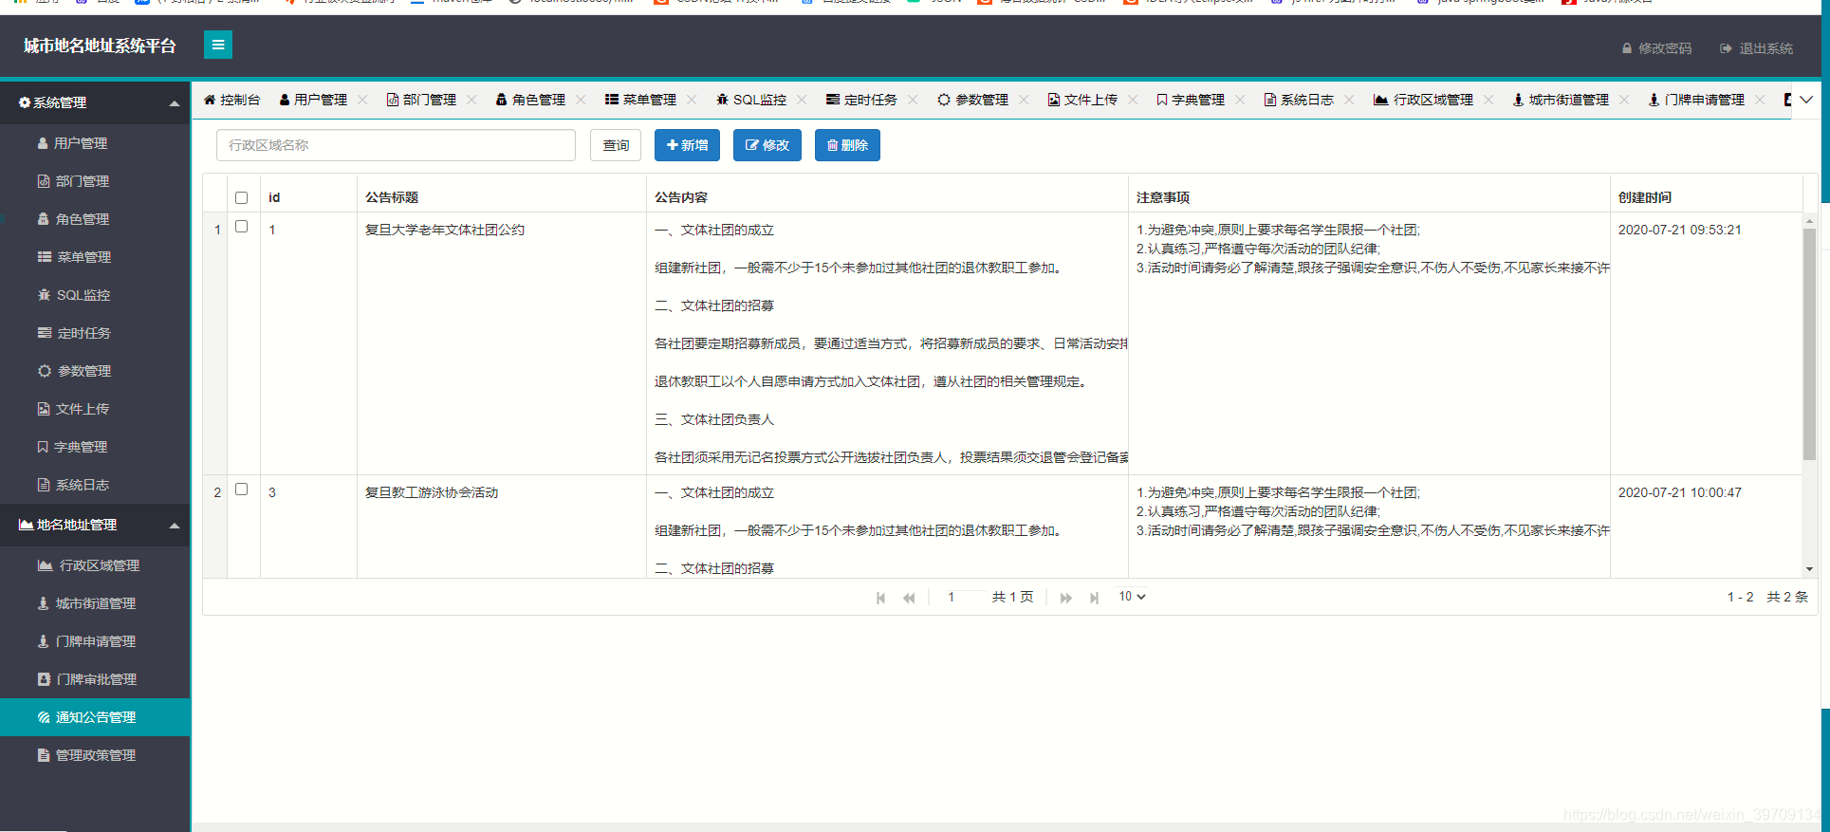Switch to the 行政区域管理 tab
The width and height of the screenshot is (1830, 832).
point(1424,100)
